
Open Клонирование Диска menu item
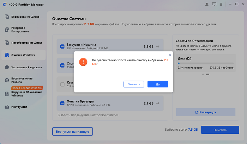pos(24,17)
